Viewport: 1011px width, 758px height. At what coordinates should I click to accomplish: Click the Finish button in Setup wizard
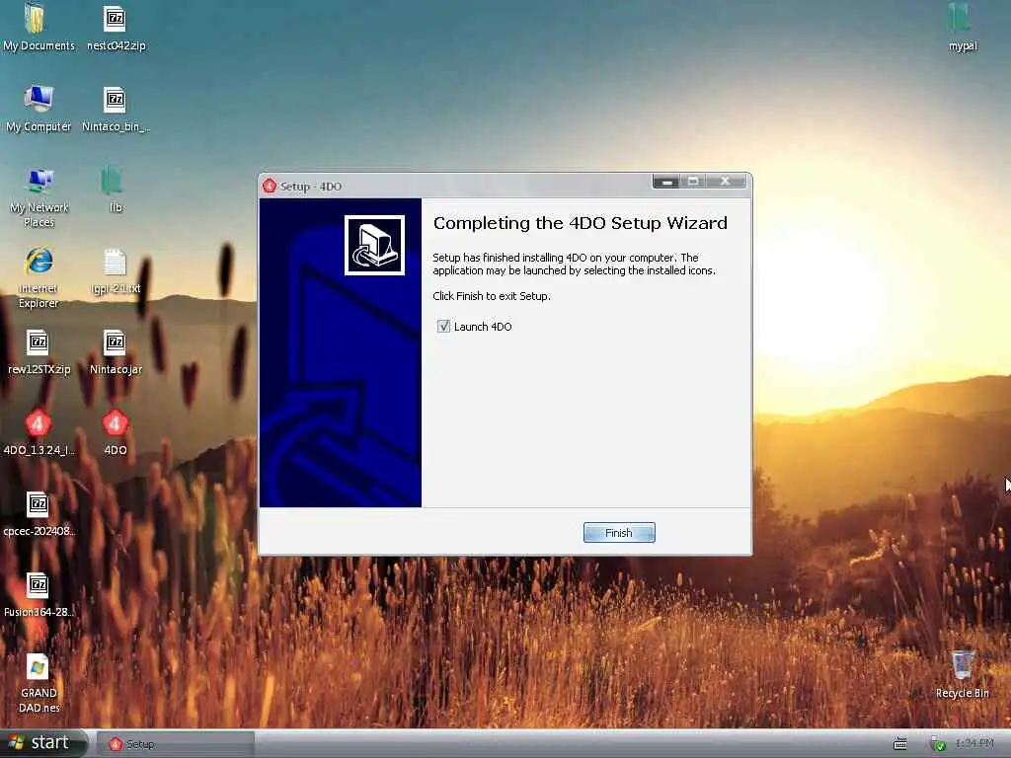[x=619, y=532]
